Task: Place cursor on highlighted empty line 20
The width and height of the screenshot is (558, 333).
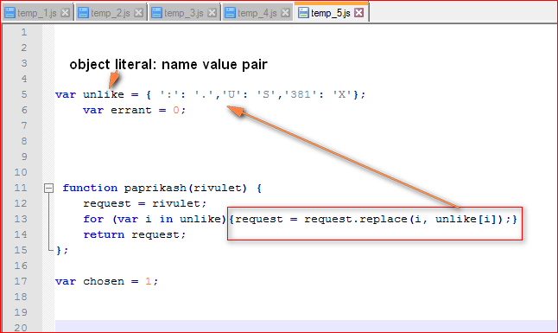Action: 306,327
